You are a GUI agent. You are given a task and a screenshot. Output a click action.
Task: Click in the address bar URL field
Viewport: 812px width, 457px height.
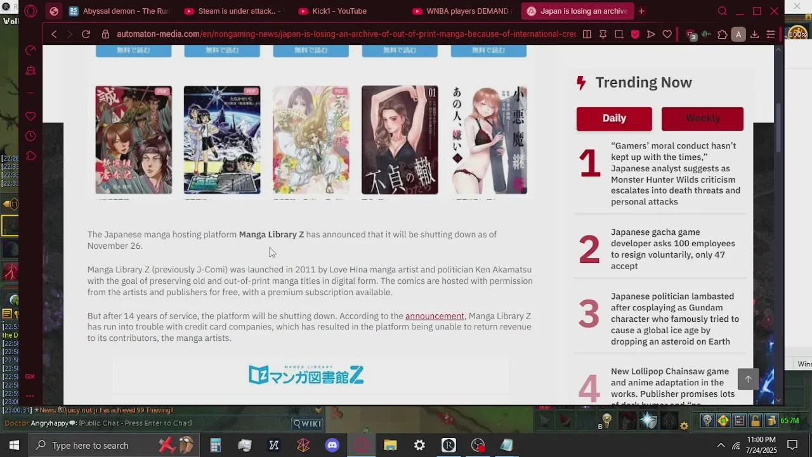coord(346,34)
